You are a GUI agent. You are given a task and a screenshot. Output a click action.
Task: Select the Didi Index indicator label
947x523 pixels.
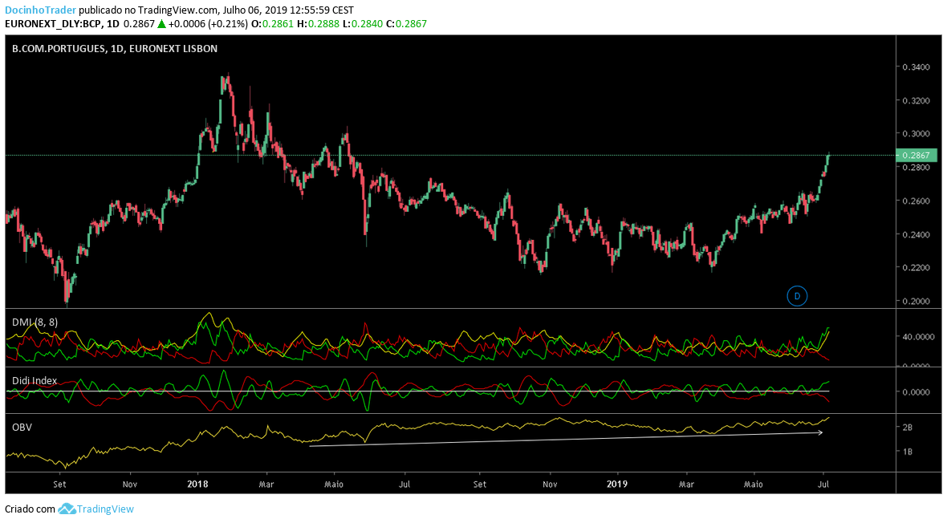35,380
